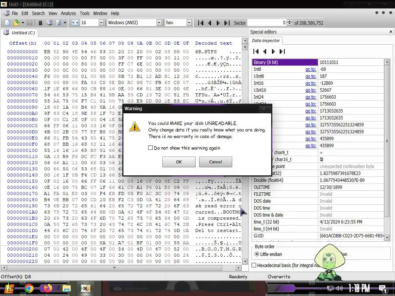Click 'go to:' link in UInt8 row
The width and height of the screenshot is (395, 296).
pyautogui.click(x=311, y=76)
